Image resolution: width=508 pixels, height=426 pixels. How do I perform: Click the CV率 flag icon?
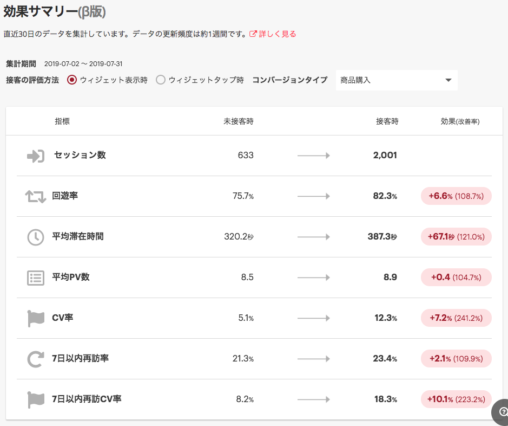(x=36, y=318)
